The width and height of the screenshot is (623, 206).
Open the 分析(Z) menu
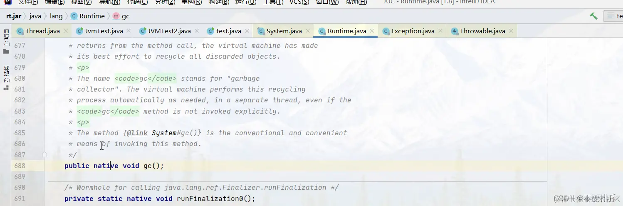tap(165, 2)
